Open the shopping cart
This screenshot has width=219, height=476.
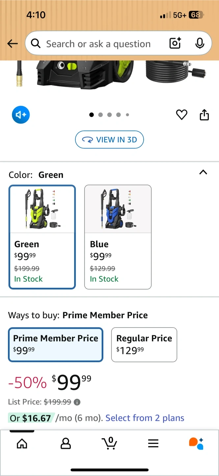[x=109, y=443]
